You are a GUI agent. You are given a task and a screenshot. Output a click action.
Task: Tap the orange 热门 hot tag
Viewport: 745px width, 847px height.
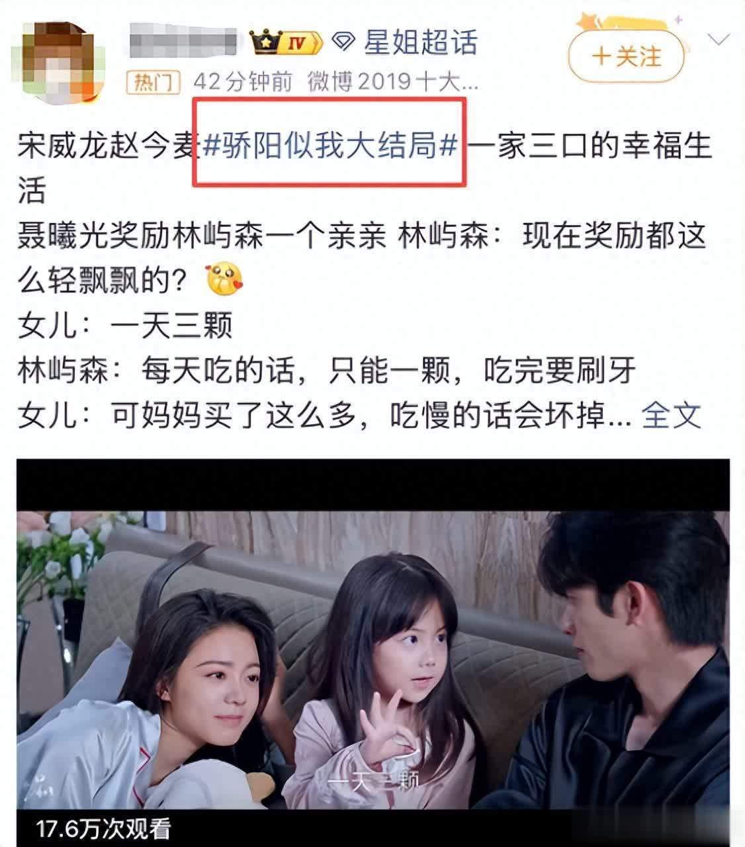point(153,83)
